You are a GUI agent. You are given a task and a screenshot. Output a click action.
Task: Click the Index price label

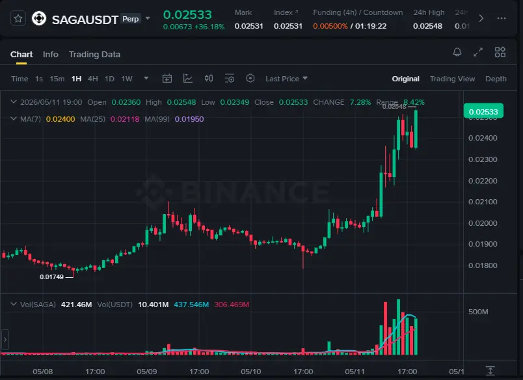pos(286,12)
